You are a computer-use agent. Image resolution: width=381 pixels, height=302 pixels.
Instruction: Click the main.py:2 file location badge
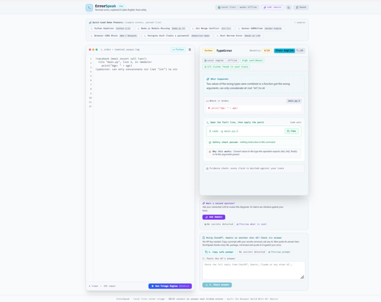click(294, 101)
